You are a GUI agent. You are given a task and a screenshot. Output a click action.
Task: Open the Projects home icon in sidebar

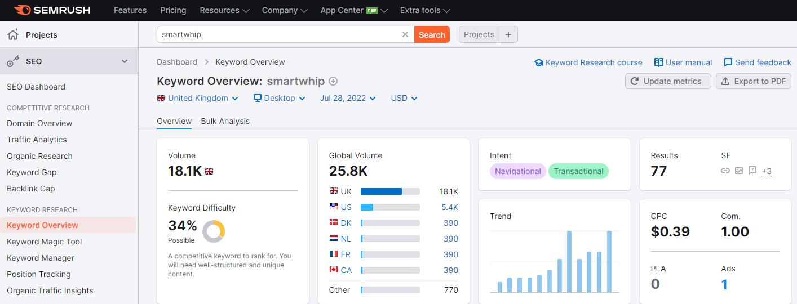[12, 35]
